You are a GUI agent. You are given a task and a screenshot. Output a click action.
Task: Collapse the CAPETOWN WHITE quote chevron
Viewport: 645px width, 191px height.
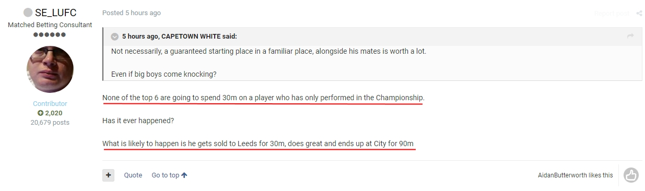coord(115,37)
